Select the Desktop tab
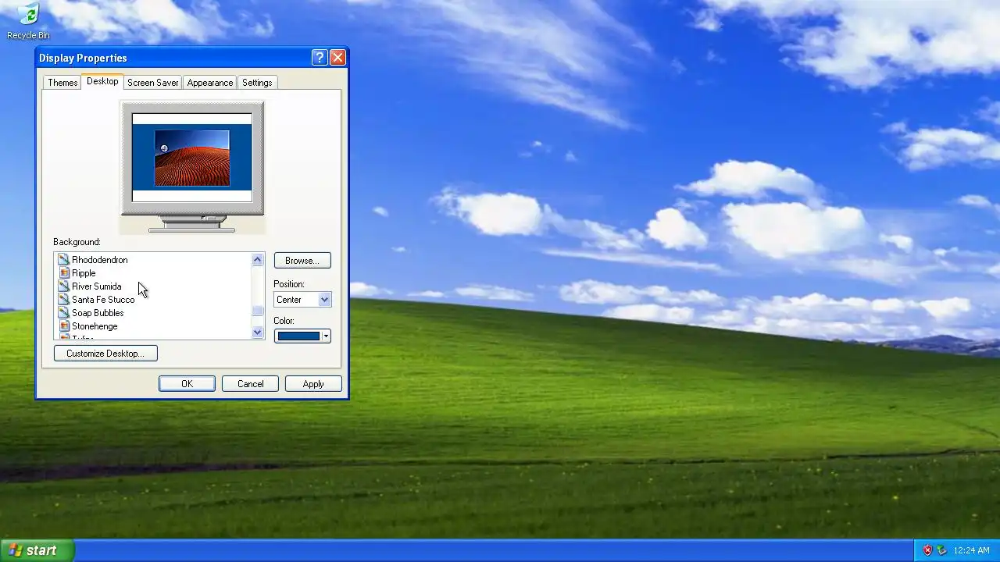Viewport: 1000px width, 562px height. coord(102,81)
